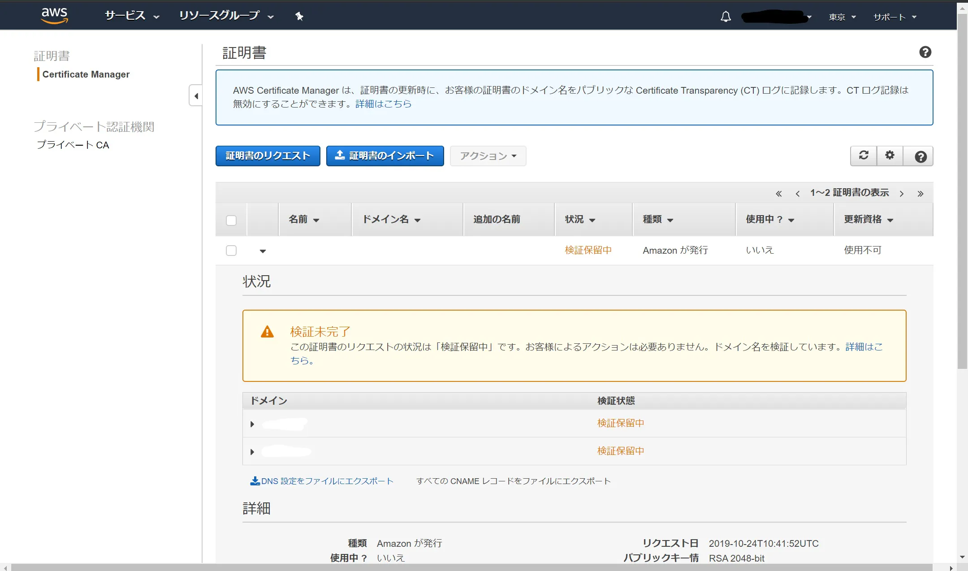Go to next page of certificates
The width and height of the screenshot is (968, 571).
pos(902,194)
